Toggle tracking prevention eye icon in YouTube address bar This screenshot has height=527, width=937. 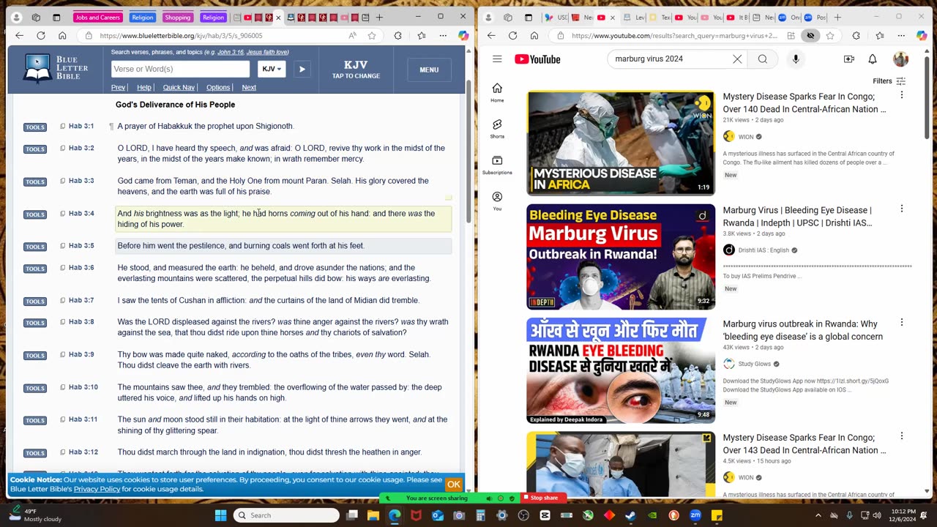[810, 35]
